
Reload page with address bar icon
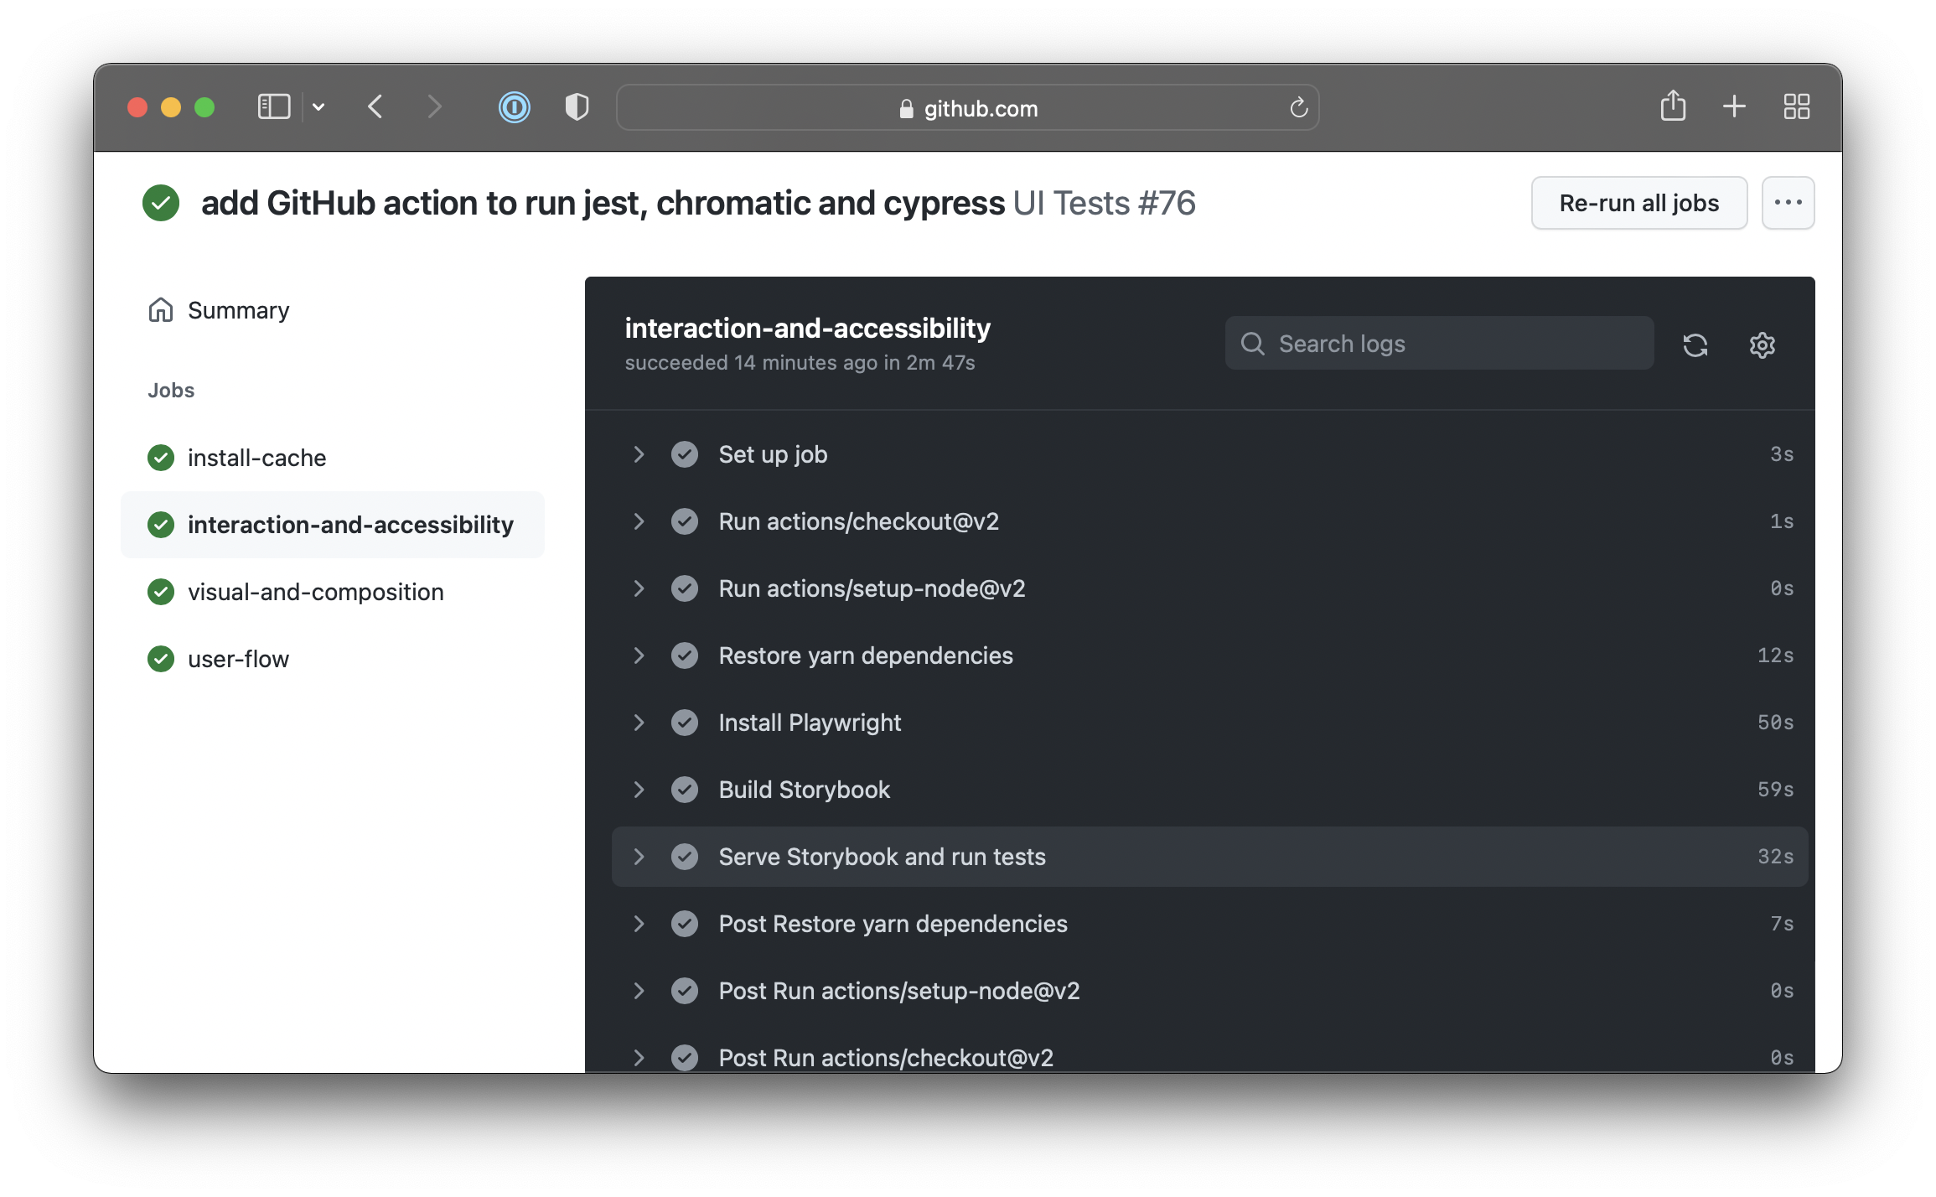click(x=1298, y=108)
